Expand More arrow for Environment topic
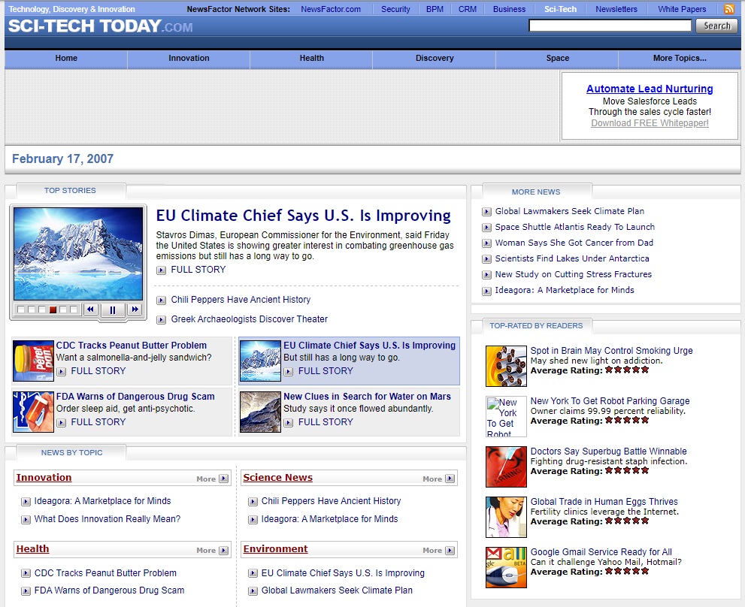745x607 pixels. click(450, 551)
